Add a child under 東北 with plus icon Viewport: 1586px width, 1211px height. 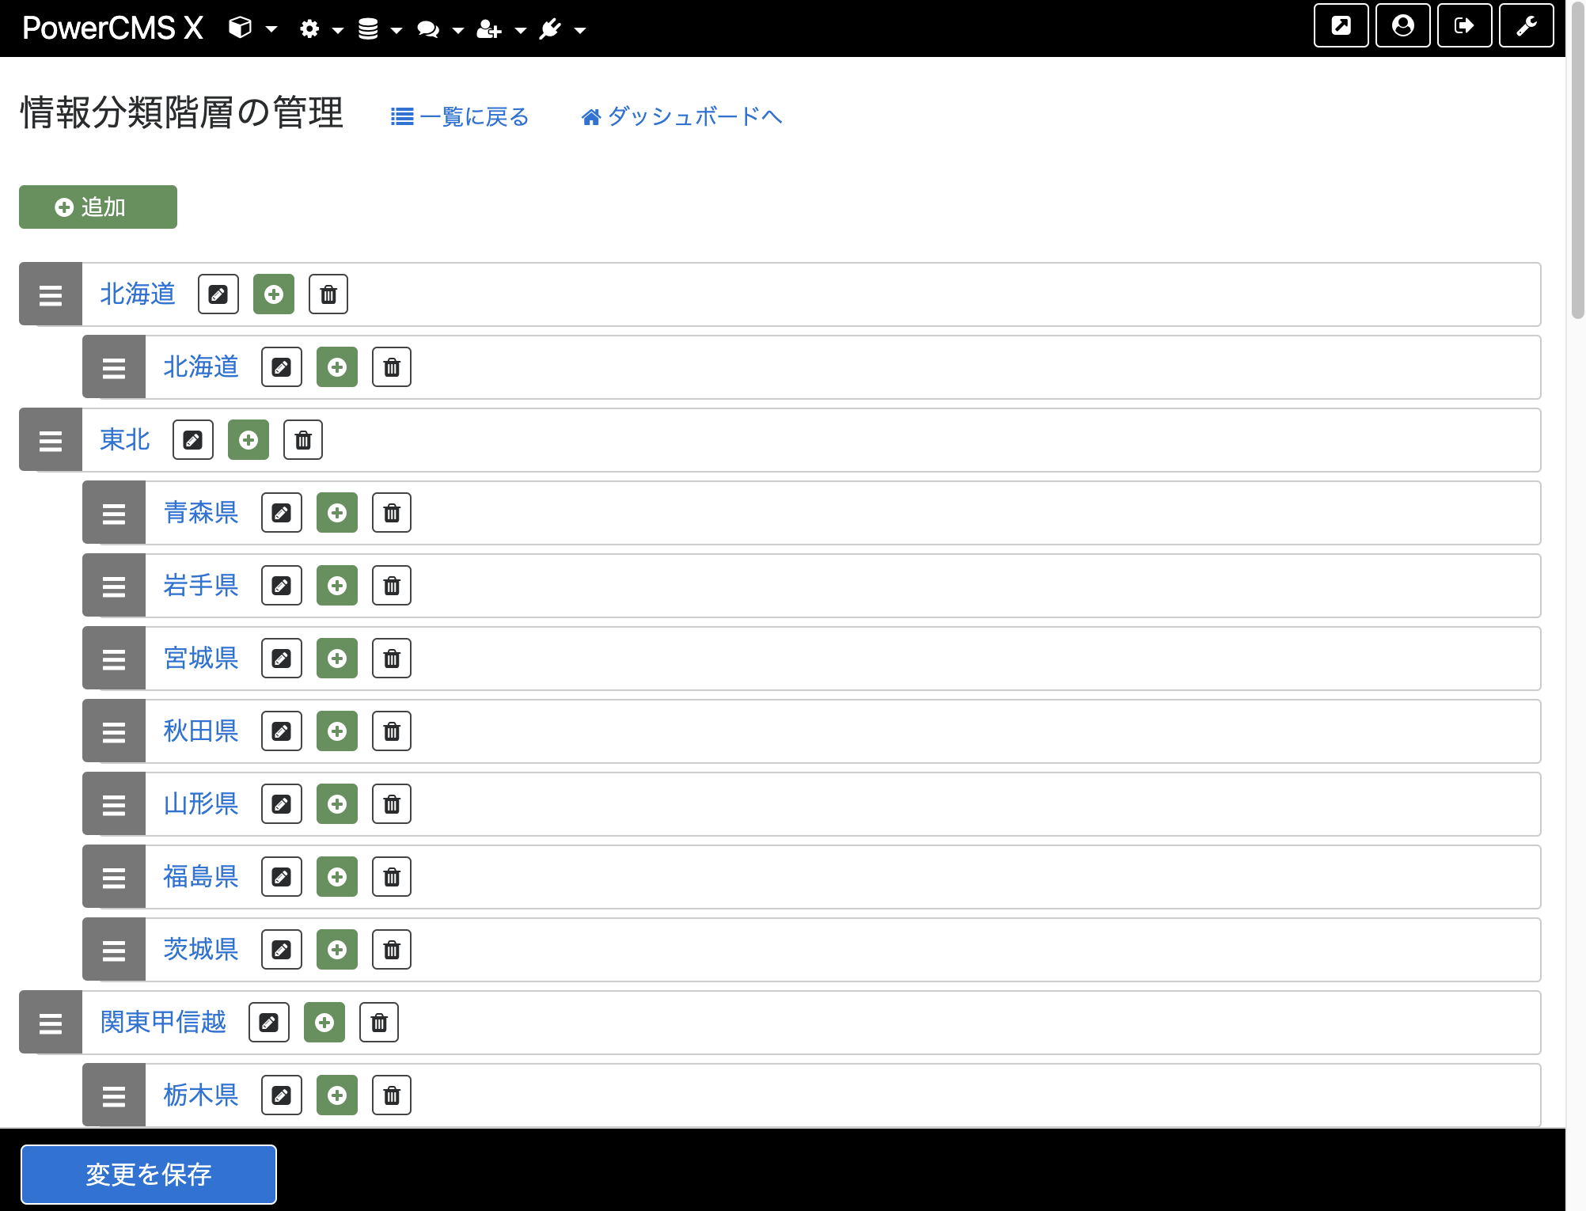click(x=249, y=440)
